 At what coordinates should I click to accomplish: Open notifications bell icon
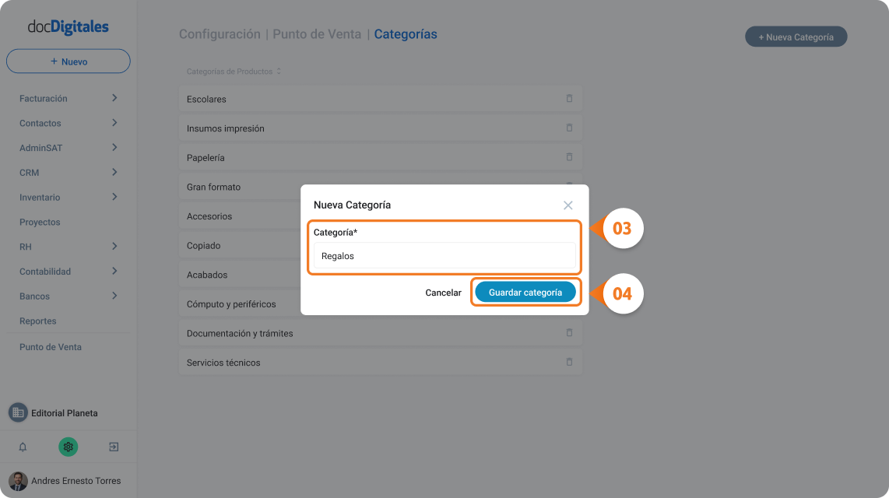[23, 447]
